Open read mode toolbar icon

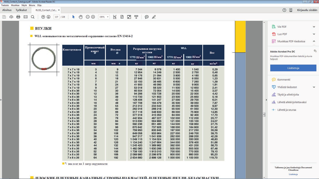tap(136, 17)
